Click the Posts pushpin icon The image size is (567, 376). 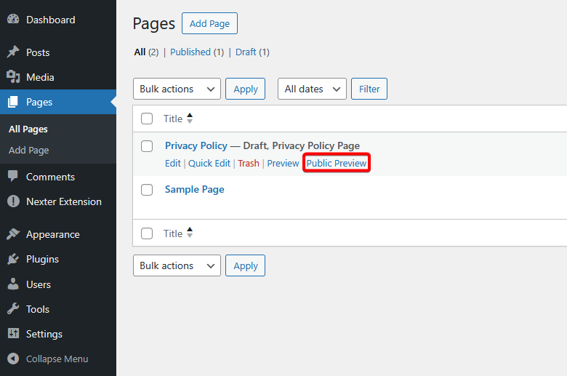pos(13,52)
